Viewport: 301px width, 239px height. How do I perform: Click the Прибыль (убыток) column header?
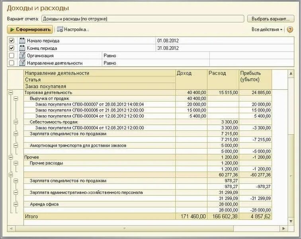255,80
